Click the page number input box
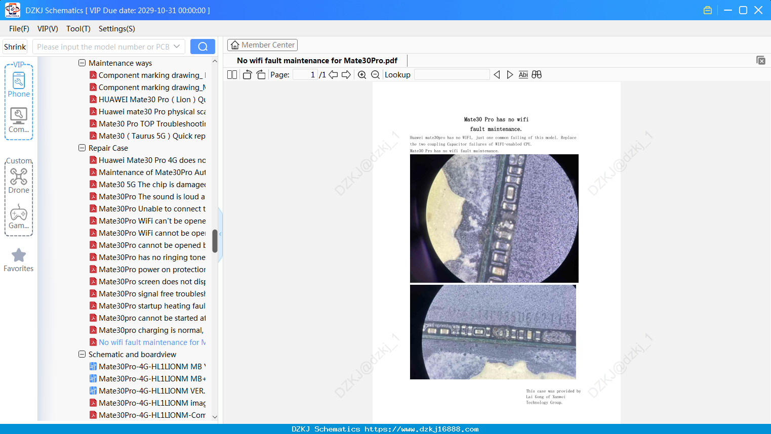This screenshot has width=771, height=434. tap(305, 75)
